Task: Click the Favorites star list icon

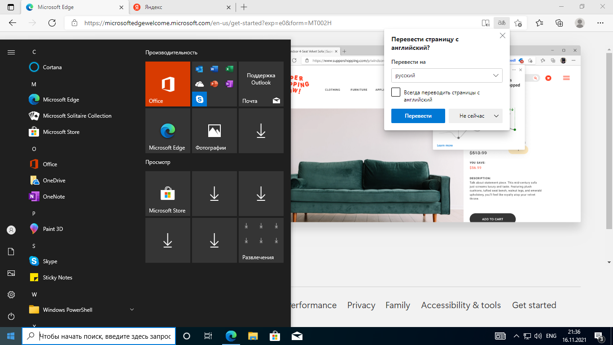Action: coord(539,23)
